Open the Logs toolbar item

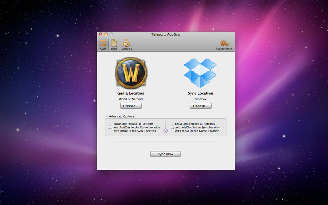(x=114, y=45)
